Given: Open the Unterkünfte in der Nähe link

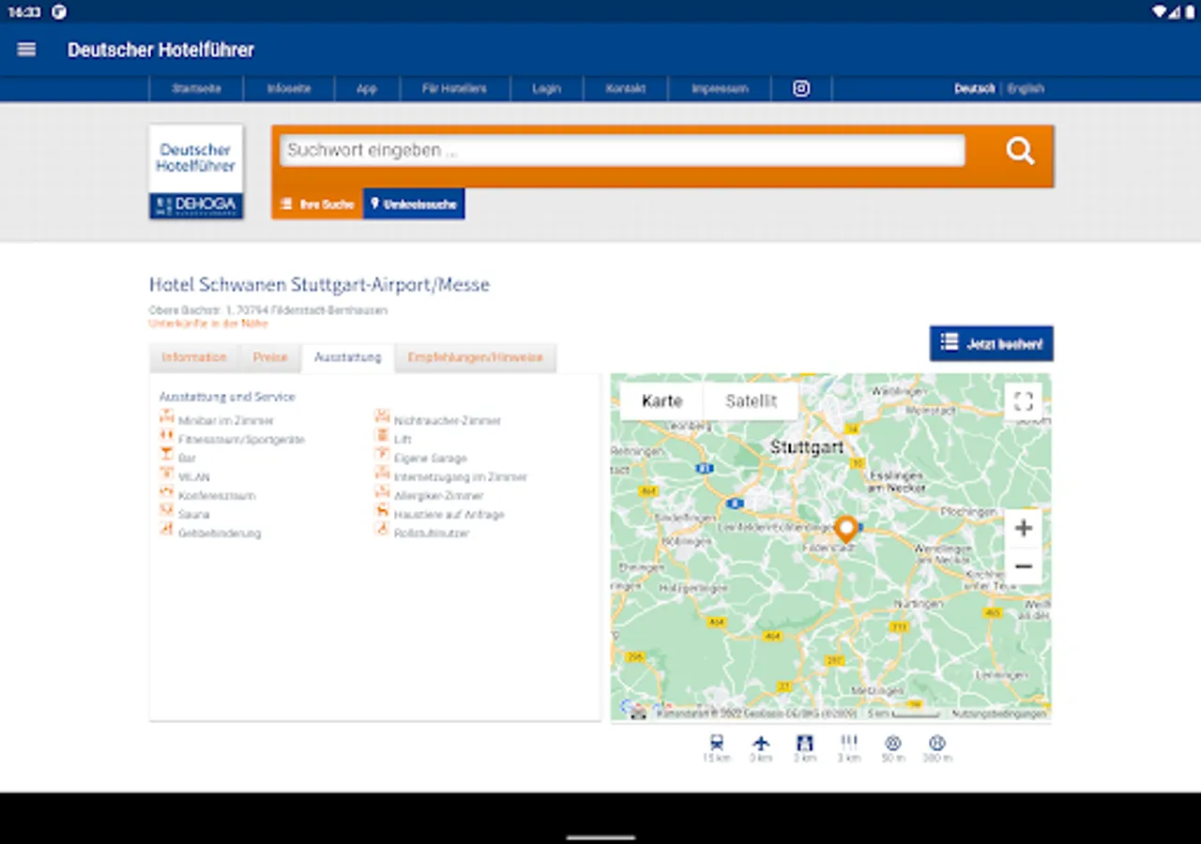Looking at the screenshot, I should point(208,324).
